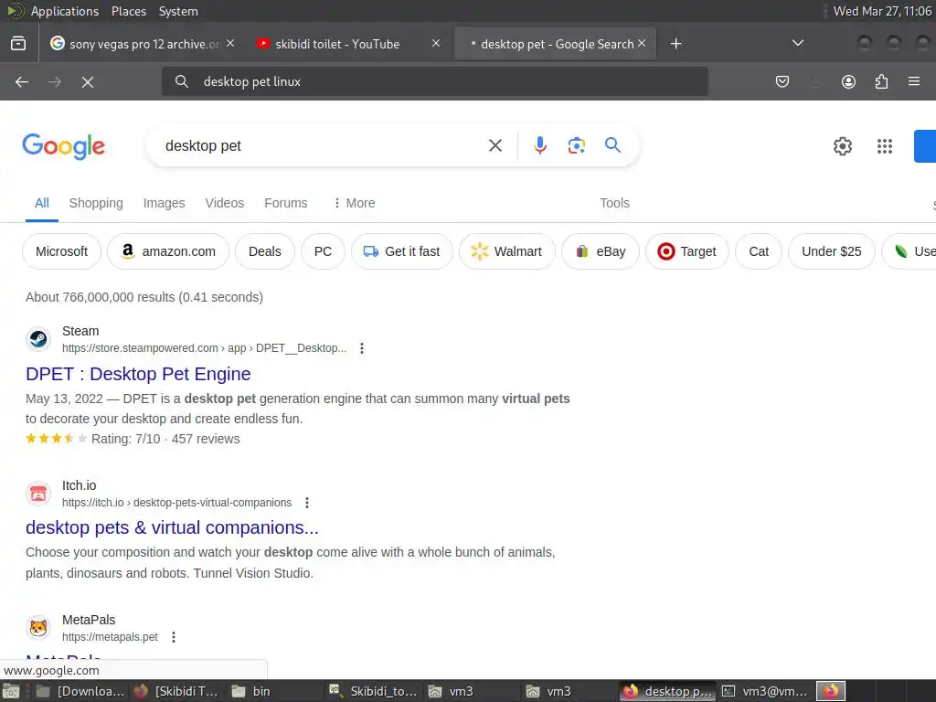The image size is (936, 702).
Task: Open the System menu
Action: pos(178,11)
